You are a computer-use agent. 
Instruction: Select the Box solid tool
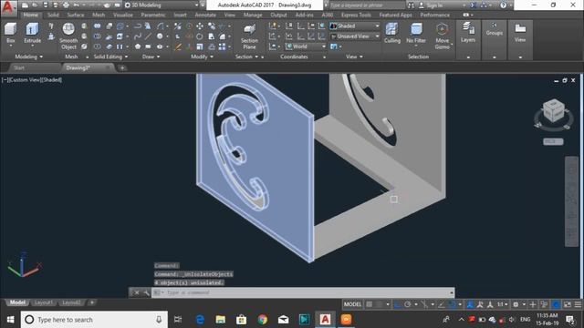10,33
